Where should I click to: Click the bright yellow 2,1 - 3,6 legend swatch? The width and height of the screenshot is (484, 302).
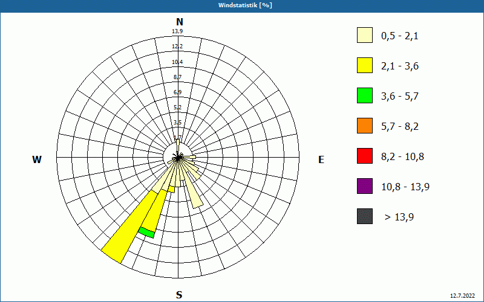coord(365,65)
